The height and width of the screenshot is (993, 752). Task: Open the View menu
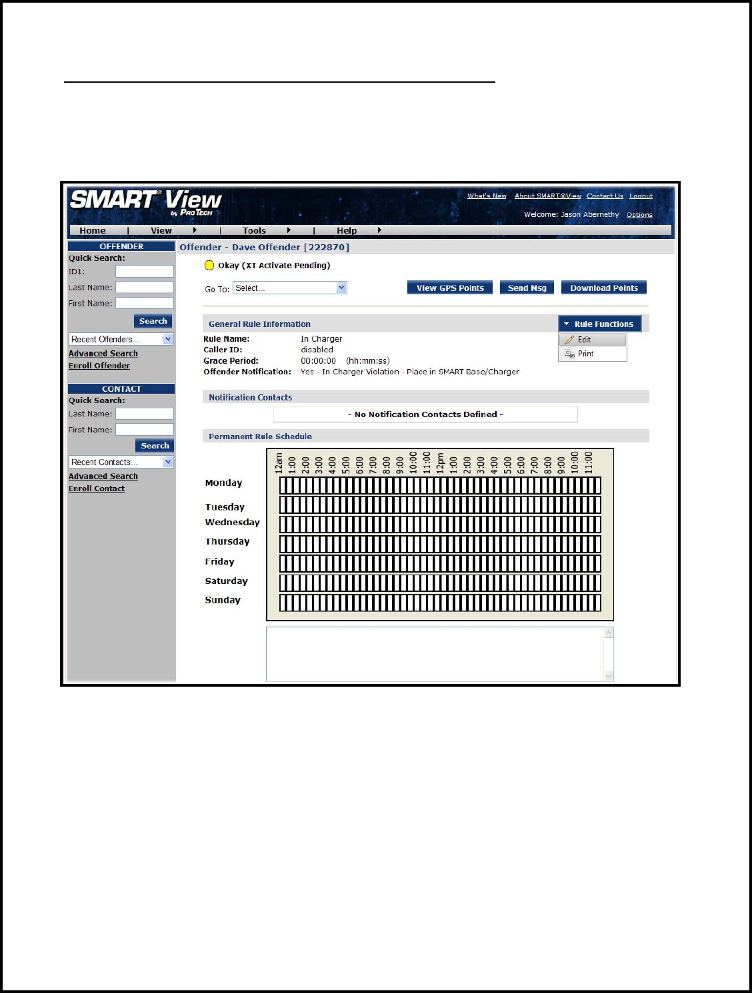[x=161, y=230]
